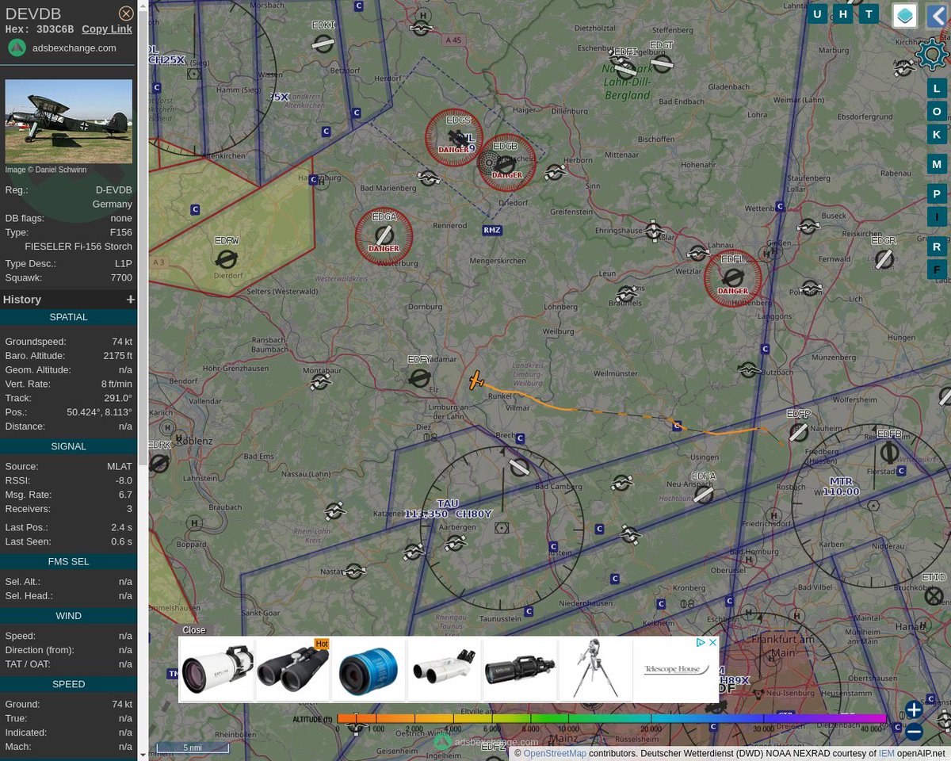The image size is (951, 761).
Task: Click the position value 50.424°, 8.113°
Action: coord(99,412)
